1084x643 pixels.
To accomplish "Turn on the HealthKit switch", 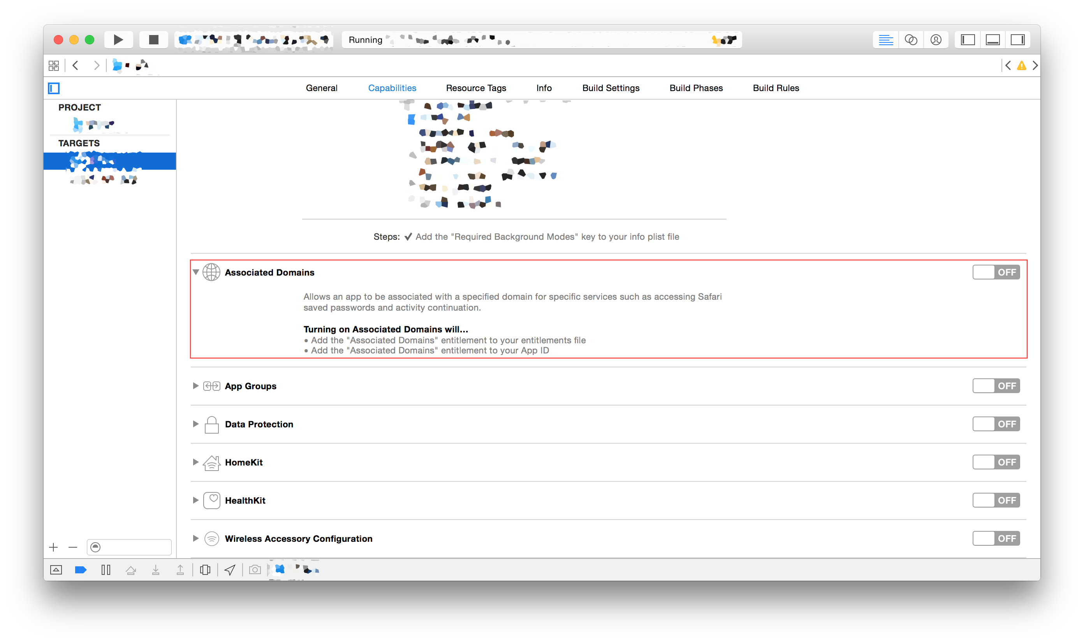I will (996, 500).
